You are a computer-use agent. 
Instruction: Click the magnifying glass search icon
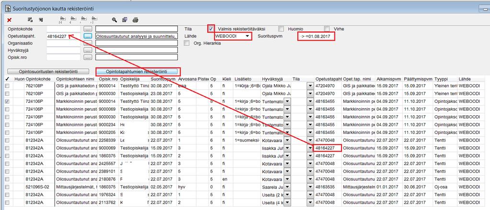pyautogui.click(x=114, y=20)
